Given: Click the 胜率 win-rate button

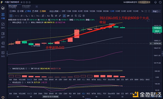Looking at the screenshot, I should [x=43, y=11].
